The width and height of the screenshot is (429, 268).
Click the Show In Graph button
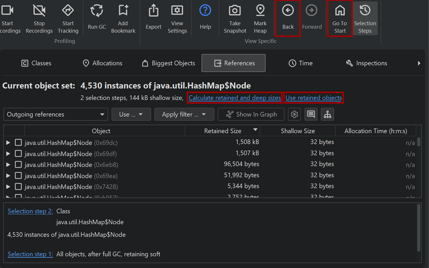(251, 115)
